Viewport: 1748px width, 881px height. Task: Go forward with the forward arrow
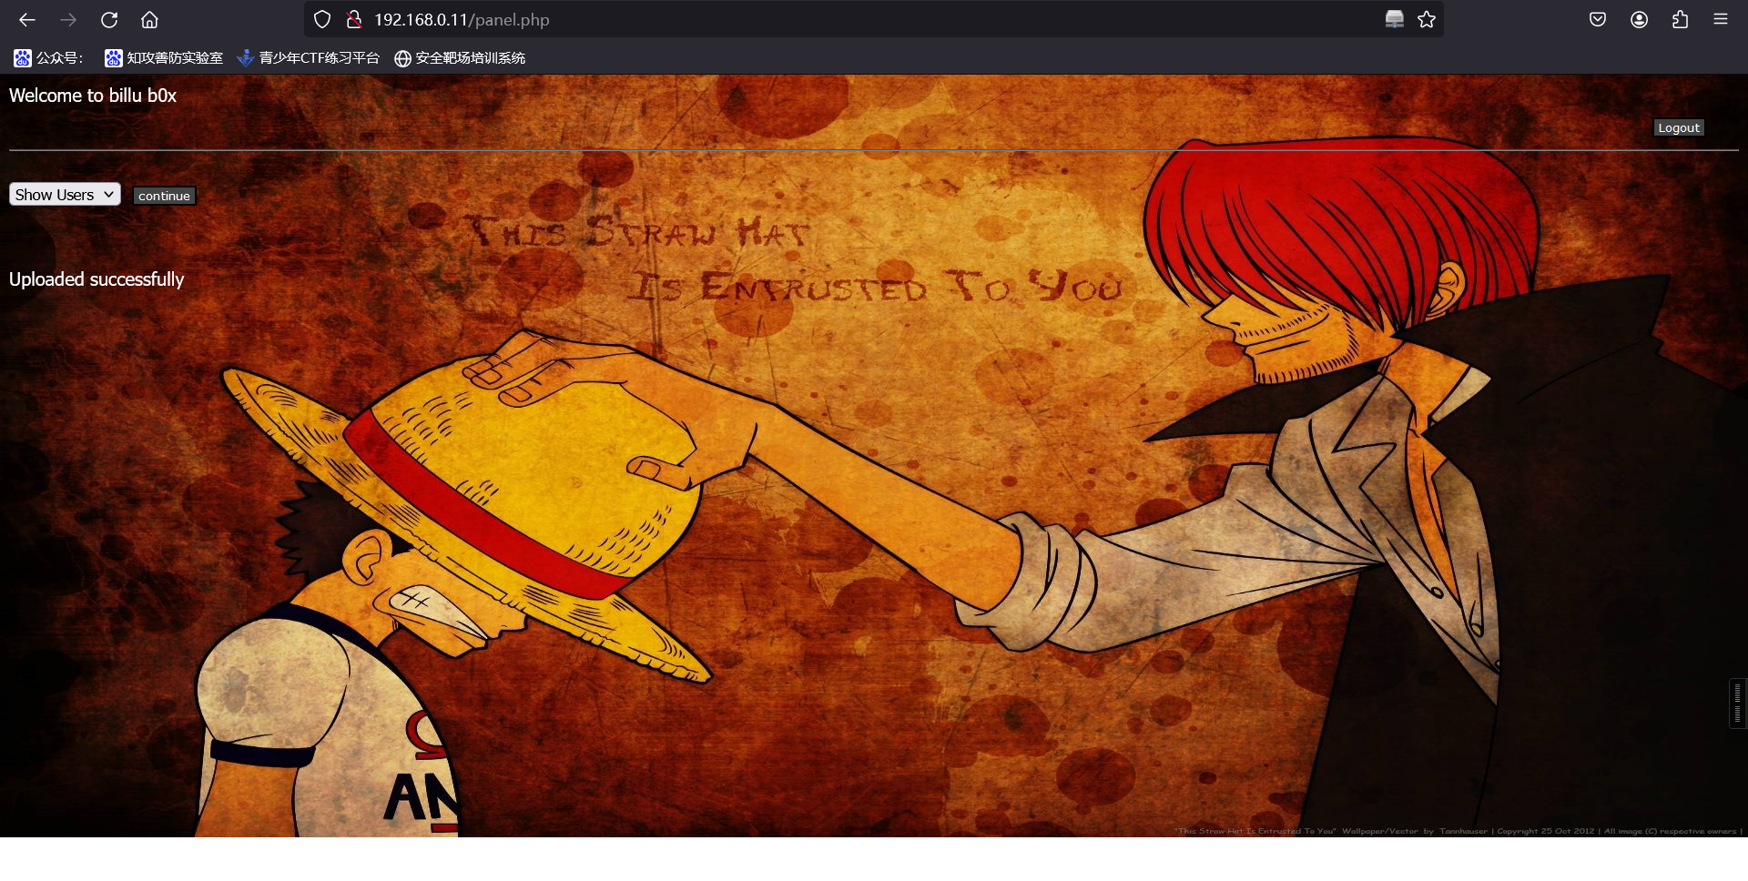coord(68,19)
